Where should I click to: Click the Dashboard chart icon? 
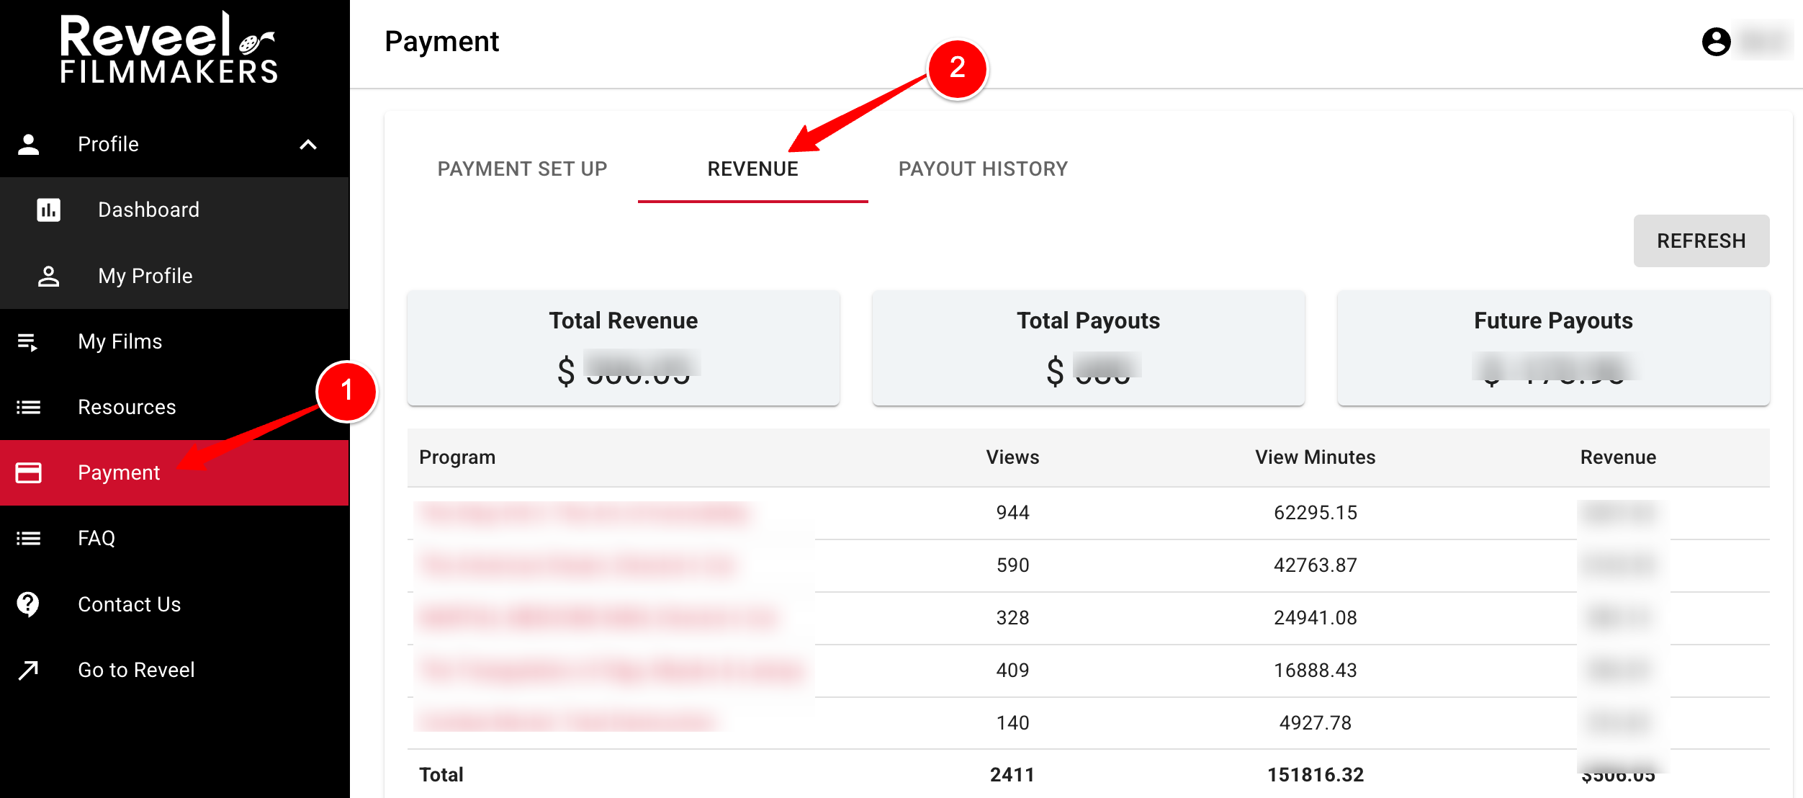[x=48, y=210]
